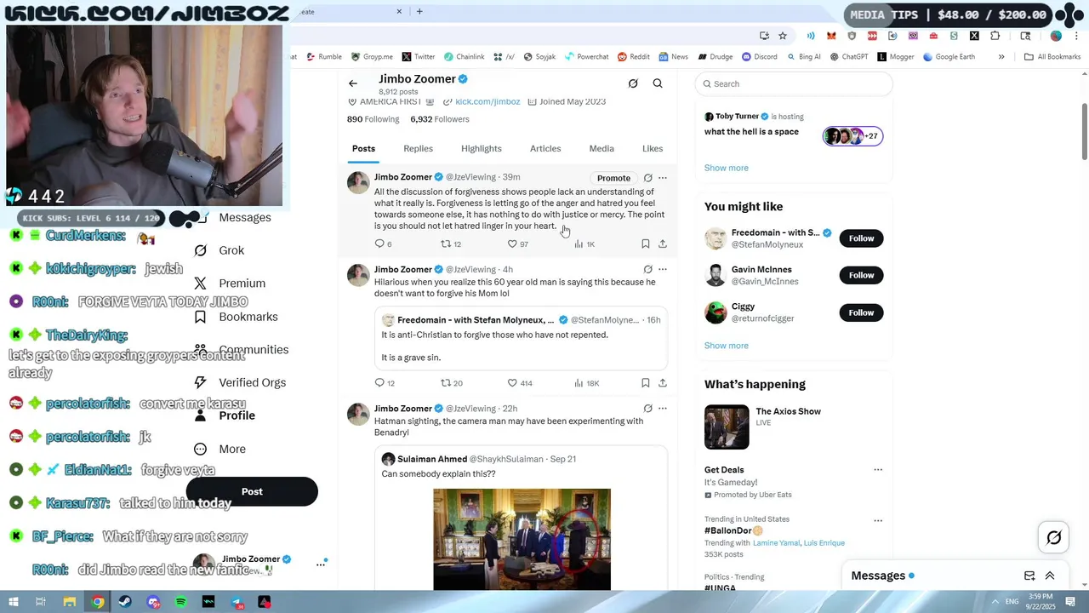Follow Gavin McInnes
Image resolution: width=1089 pixels, height=613 pixels.
click(x=861, y=275)
